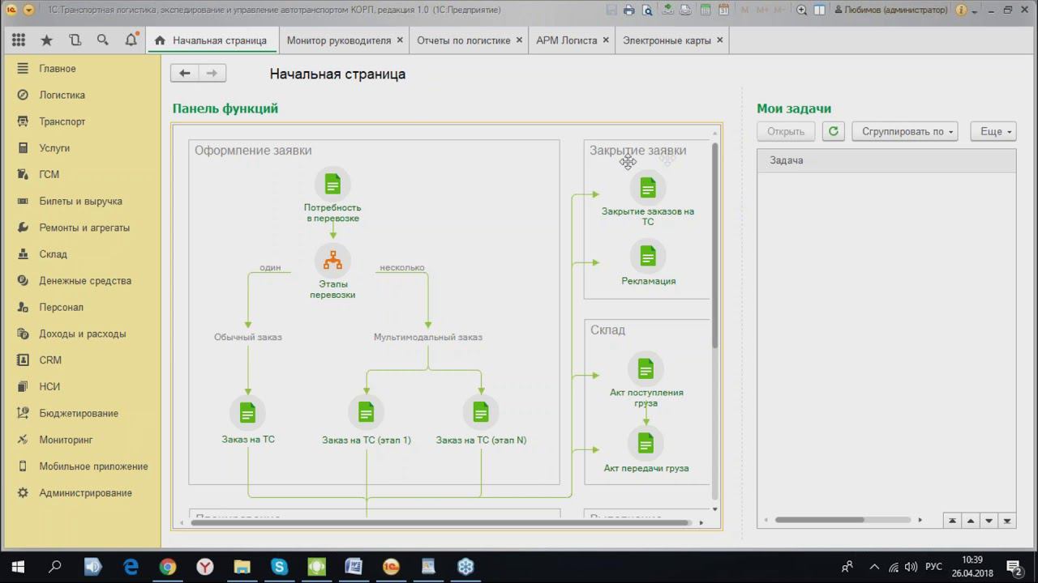Screen dimensions: 1038x583
Task: Open the Заказ на ТС (этап 1) icon
Action: (366, 414)
